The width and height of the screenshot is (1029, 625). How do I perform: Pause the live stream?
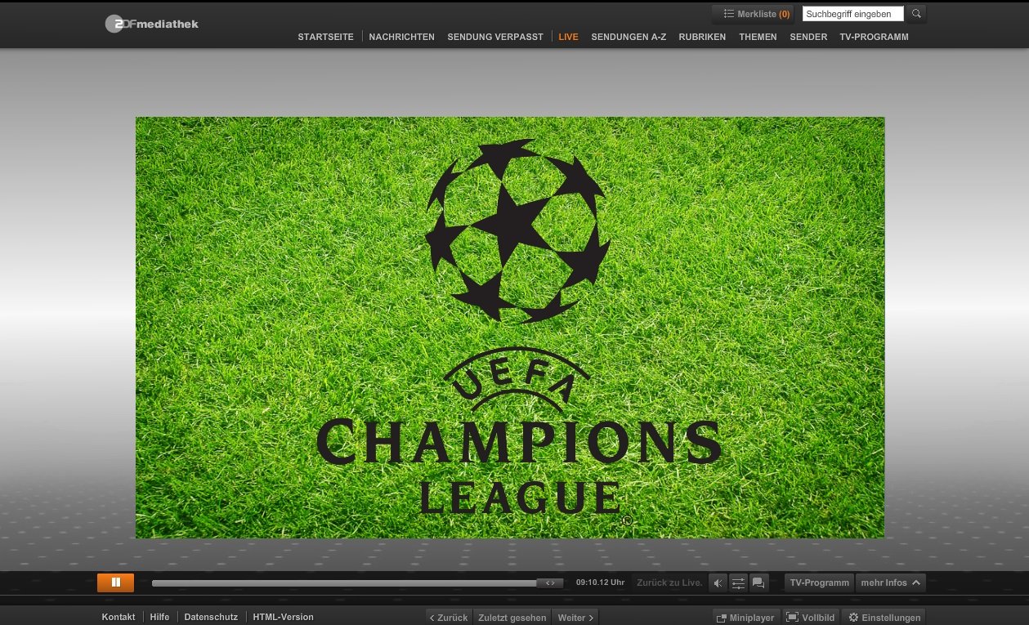(x=115, y=583)
